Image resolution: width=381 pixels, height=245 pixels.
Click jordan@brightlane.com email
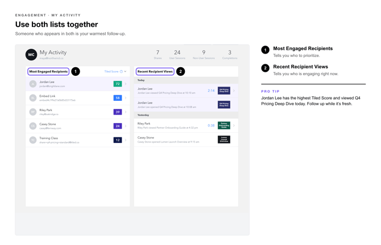coord(52,86)
